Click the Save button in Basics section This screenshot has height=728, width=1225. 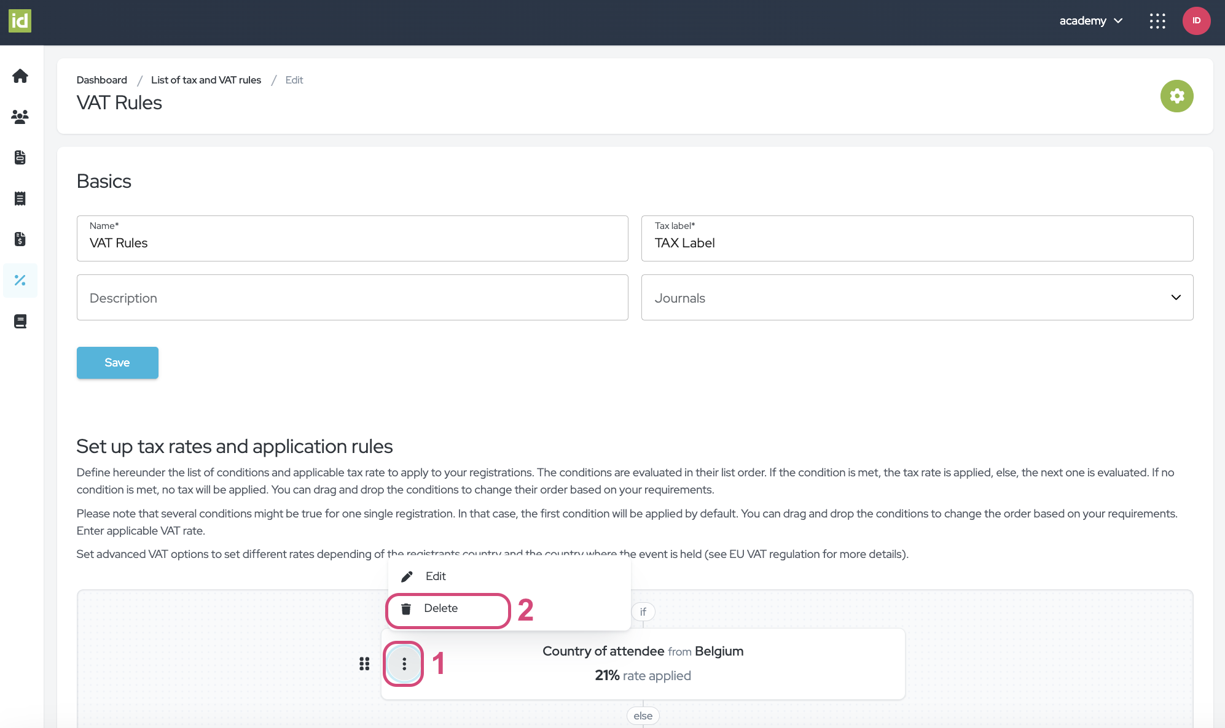tap(117, 362)
